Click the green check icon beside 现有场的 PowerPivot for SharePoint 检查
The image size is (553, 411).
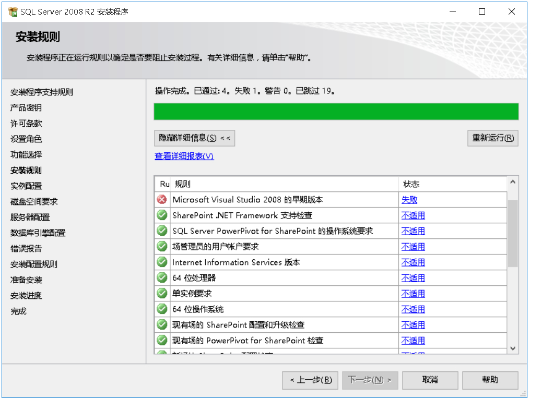(162, 340)
